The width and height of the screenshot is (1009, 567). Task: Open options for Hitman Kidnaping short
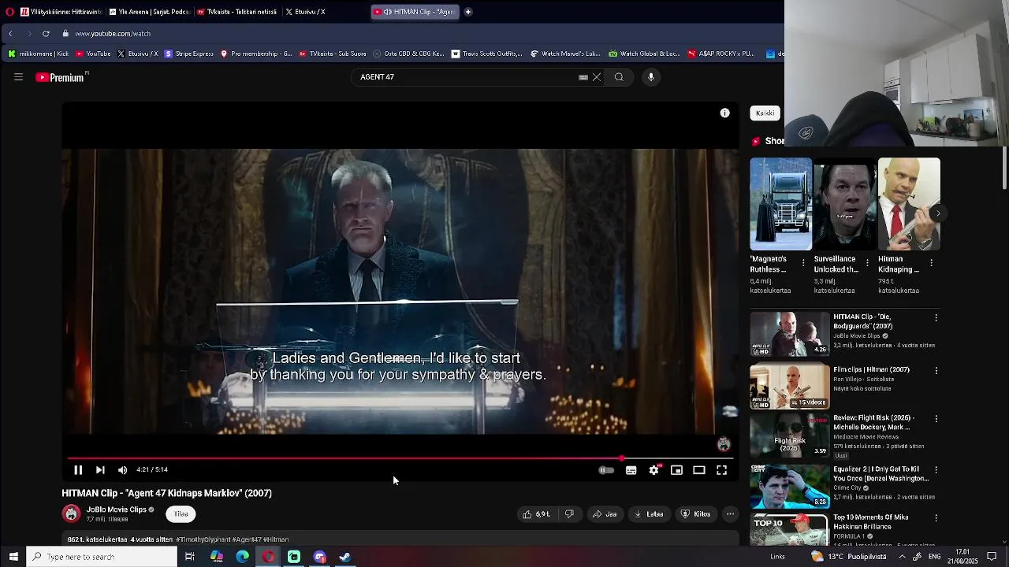(x=931, y=263)
